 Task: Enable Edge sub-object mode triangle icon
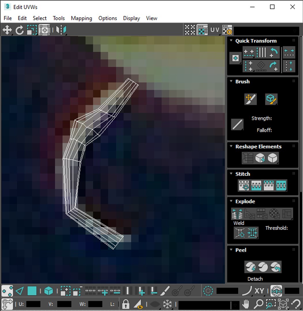20,291
